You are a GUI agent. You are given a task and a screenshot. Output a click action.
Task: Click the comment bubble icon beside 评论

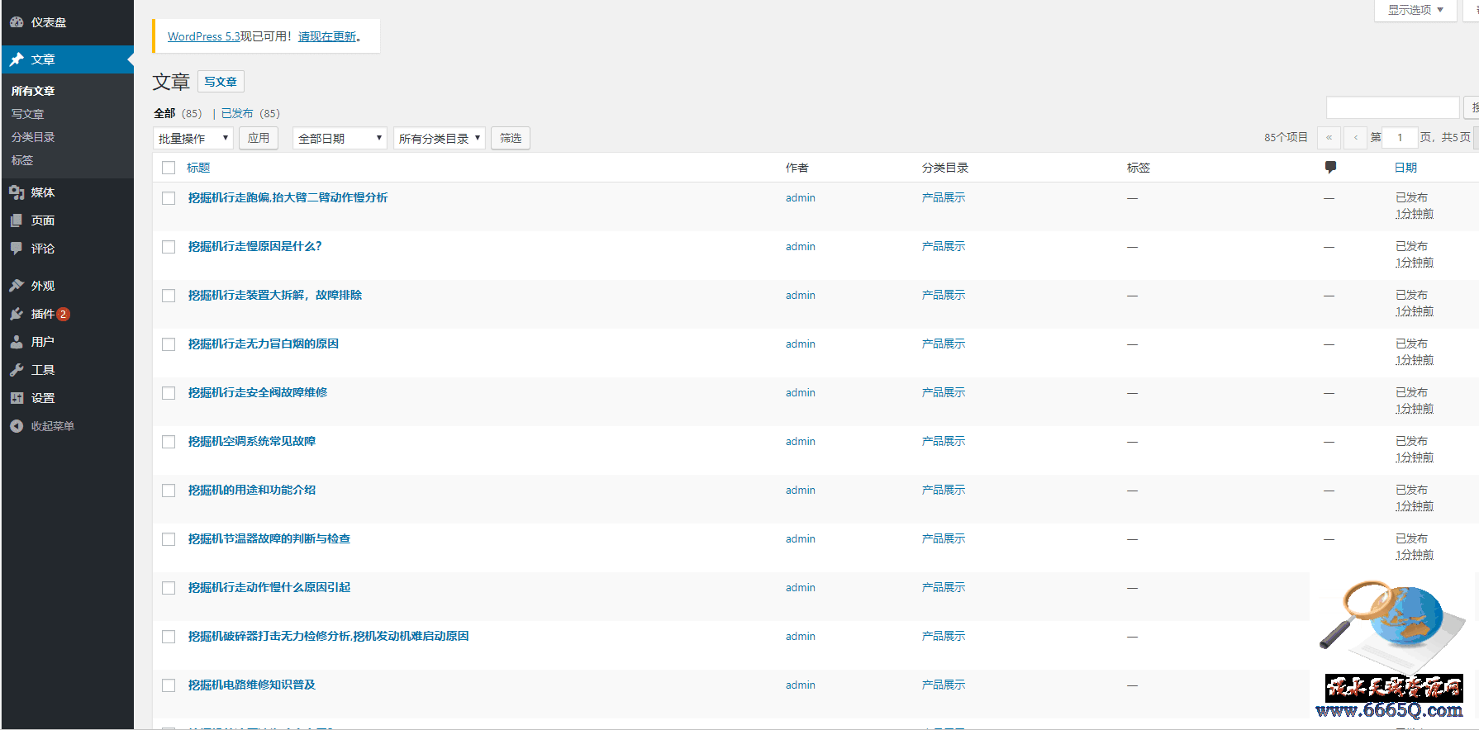17,249
